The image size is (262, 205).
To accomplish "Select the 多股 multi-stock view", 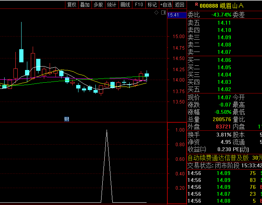I will pos(98,5).
